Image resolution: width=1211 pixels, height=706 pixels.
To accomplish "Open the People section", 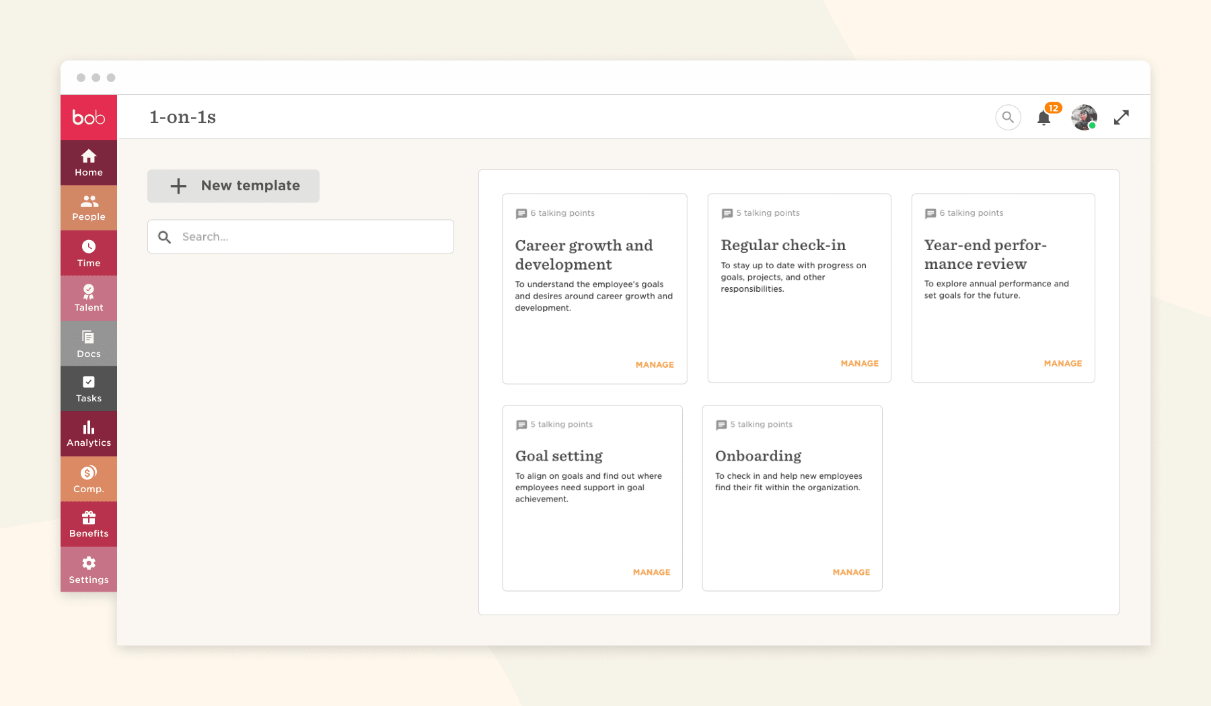I will pyautogui.click(x=89, y=208).
